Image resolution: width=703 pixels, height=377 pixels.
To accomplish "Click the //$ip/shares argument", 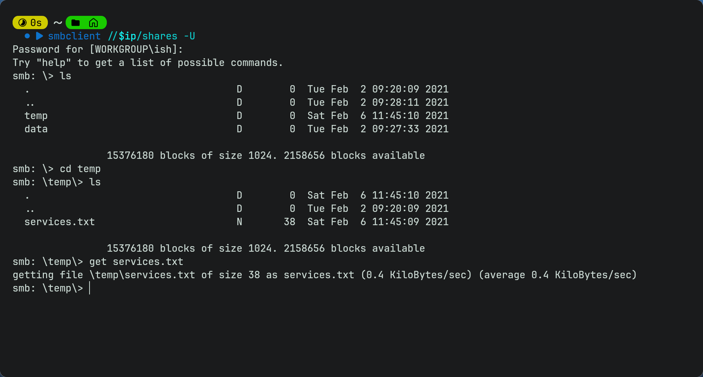I will pyautogui.click(x=142, y=36).
